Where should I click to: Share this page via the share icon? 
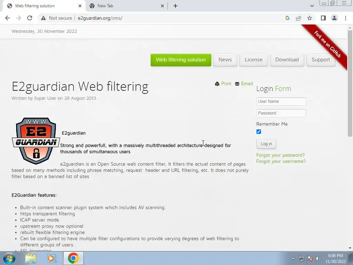click(x=299, y=18)
